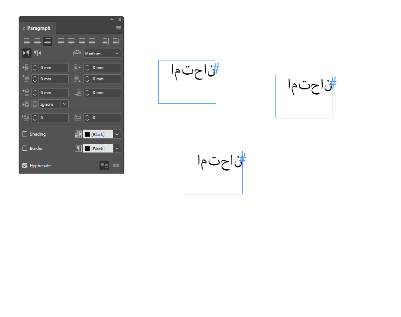The image size is (401, 317).
Task: Open the Kashida Medium dropdown
Action: pos(117,54)
